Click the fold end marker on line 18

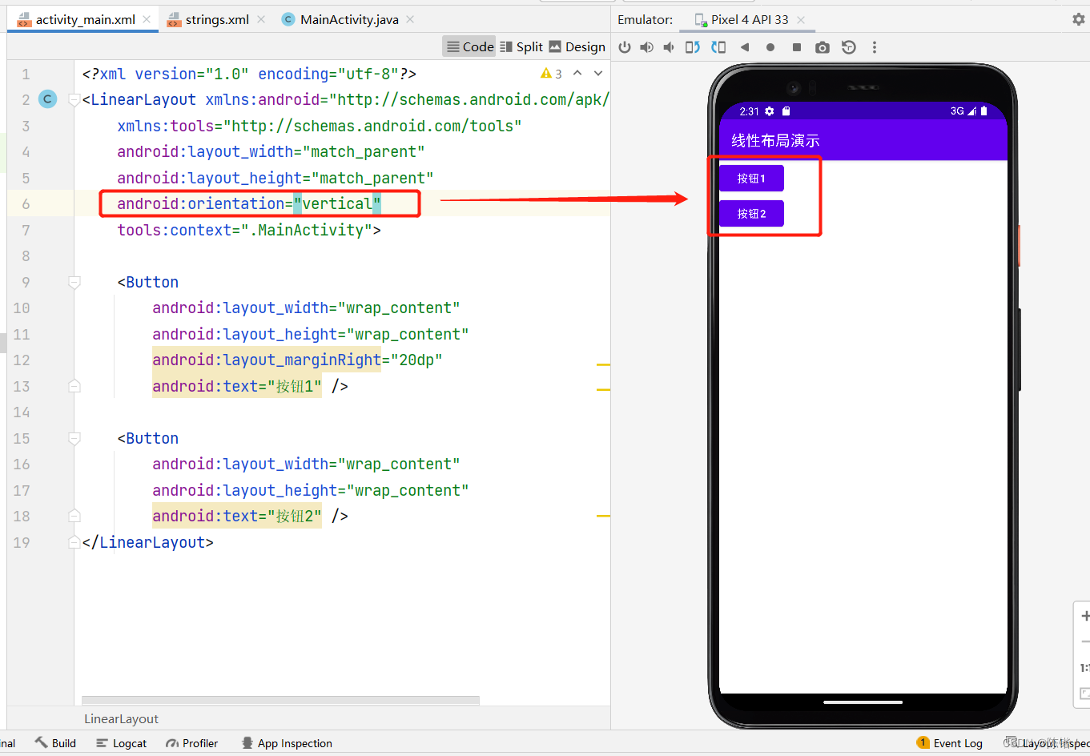[x=74, y=516]
